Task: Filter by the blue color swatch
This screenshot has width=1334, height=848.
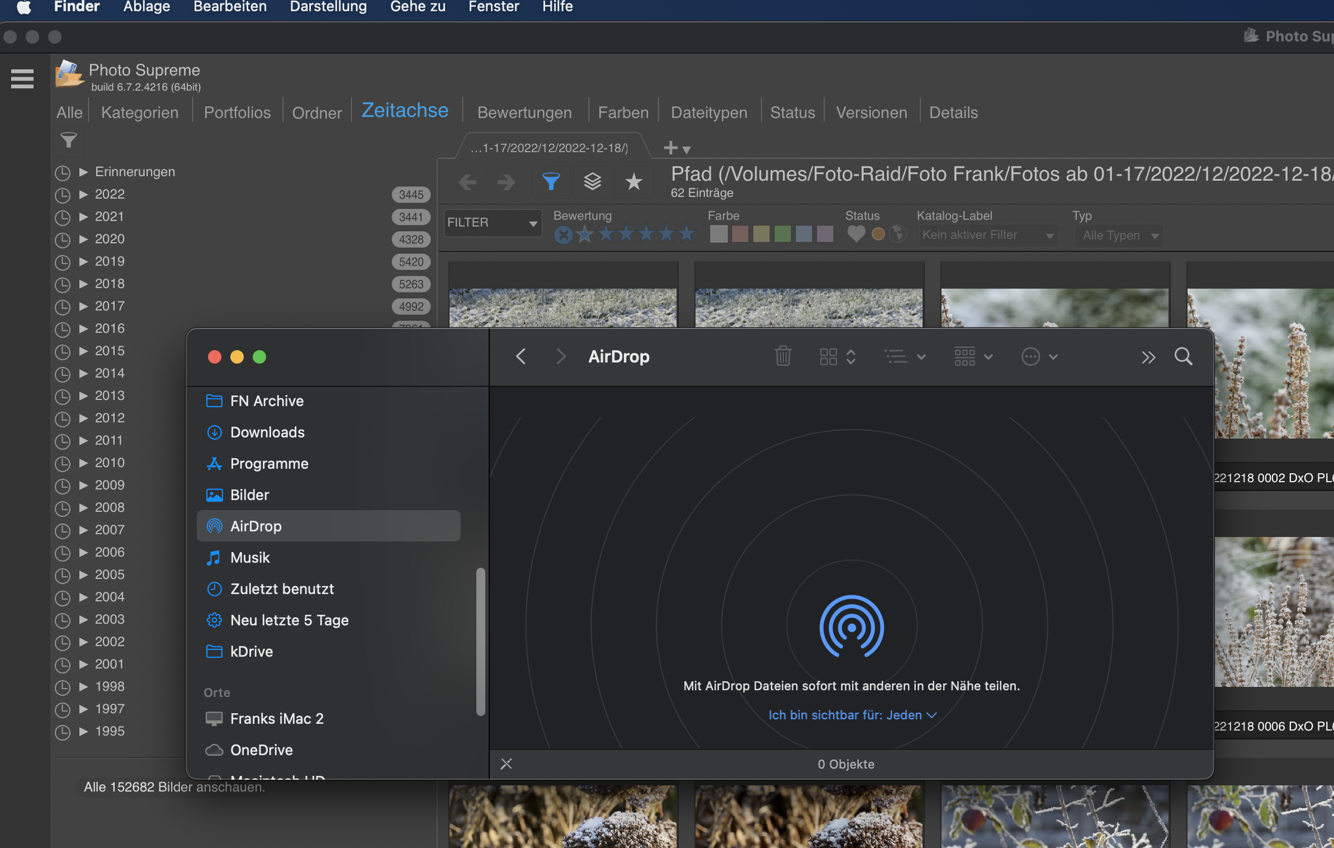Action: (803, 234)
